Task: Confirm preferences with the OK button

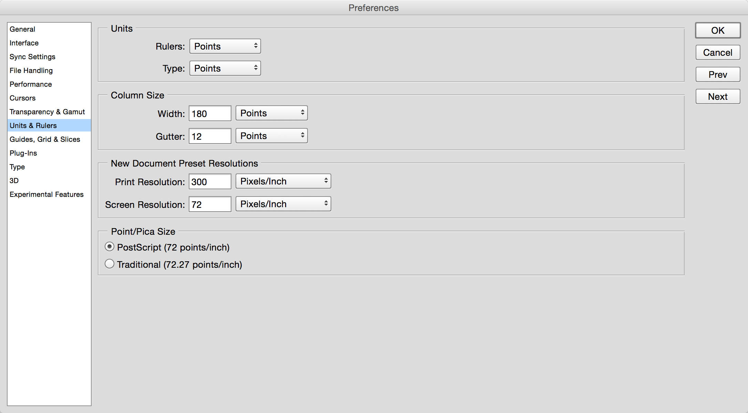Action: 718,30
